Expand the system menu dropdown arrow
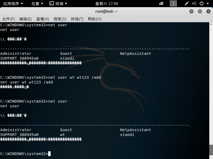 pos(208,4)
